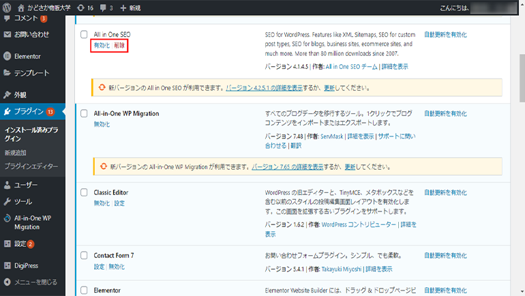Open updates icon showing 16
The height and width of the screenshot is (296, 525).
pos(80,8)
